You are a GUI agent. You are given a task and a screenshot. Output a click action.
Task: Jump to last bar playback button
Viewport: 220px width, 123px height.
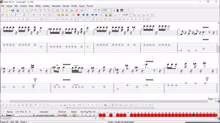coord(87,15)
